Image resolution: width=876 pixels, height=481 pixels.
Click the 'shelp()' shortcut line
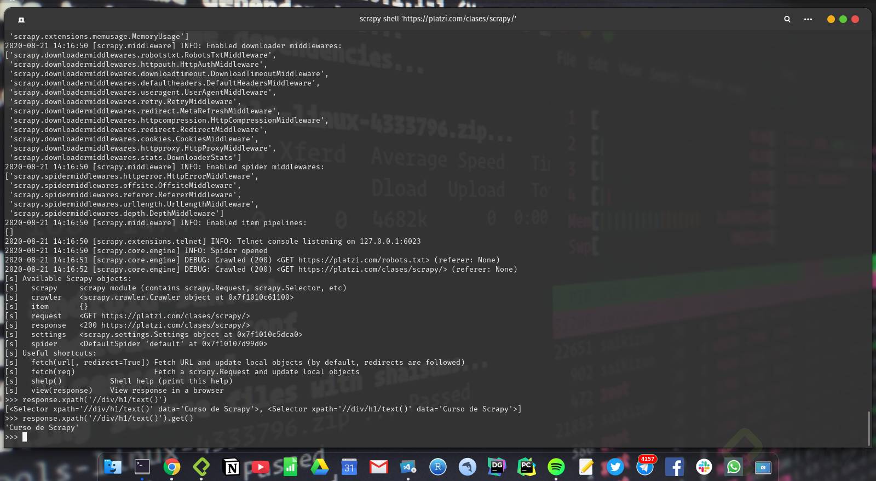pos(119,381)
